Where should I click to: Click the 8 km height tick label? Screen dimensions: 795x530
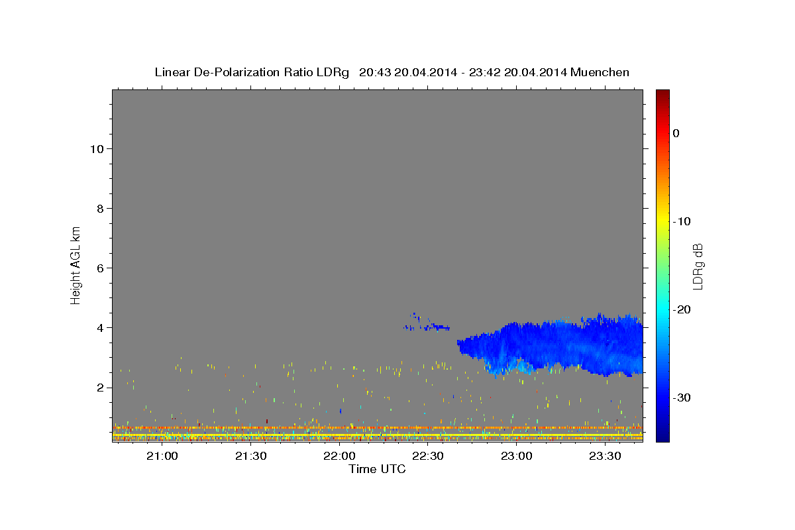100,209
